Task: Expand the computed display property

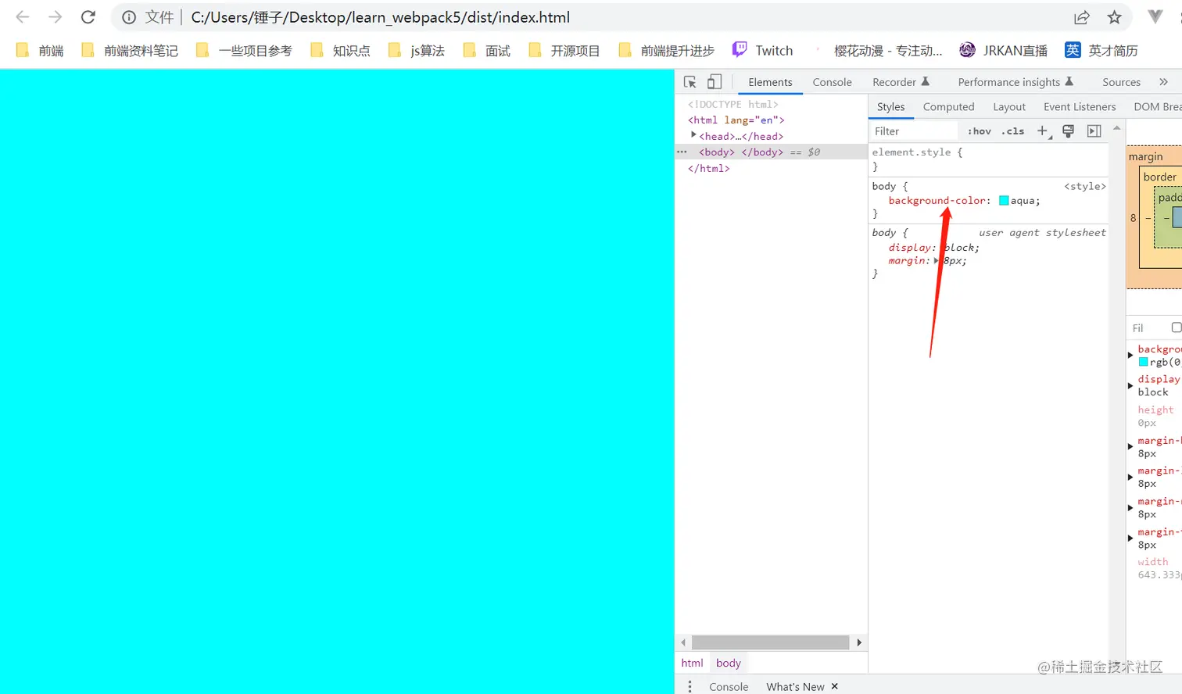Action: (1130, 386)
